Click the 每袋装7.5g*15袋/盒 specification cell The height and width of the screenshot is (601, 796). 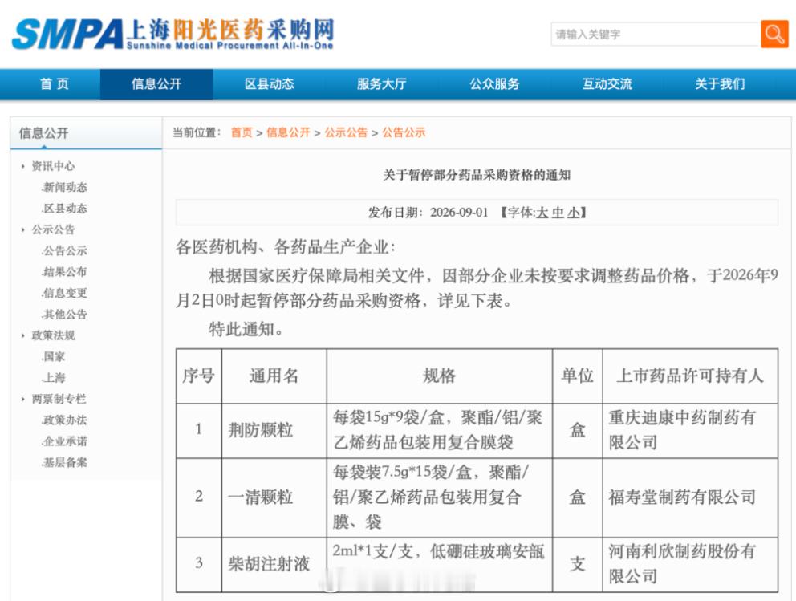click(440, 497)
